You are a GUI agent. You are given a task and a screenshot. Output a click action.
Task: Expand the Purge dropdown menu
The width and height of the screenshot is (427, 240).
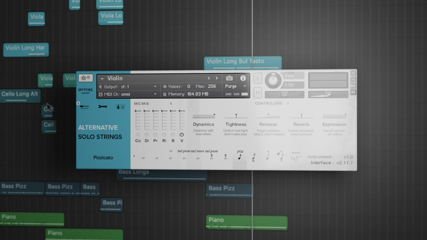tap(236, 86)
